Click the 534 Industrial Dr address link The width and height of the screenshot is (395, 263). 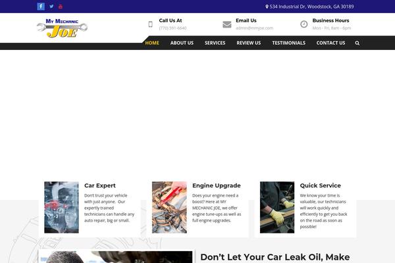(x=311, y=7)
